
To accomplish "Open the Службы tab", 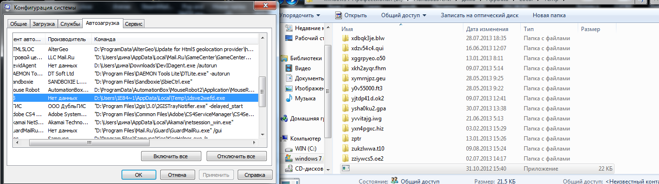I will point(70,24).
